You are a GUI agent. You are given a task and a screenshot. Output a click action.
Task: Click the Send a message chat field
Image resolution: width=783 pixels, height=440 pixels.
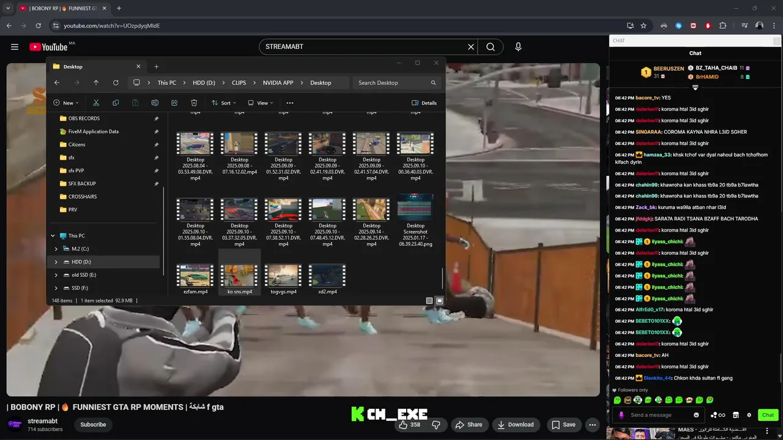coord(659,415)
